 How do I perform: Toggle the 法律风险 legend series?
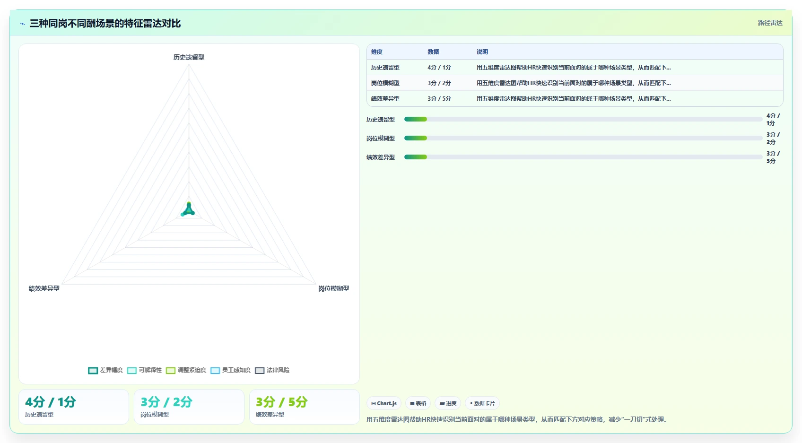(x=272, y=370)
